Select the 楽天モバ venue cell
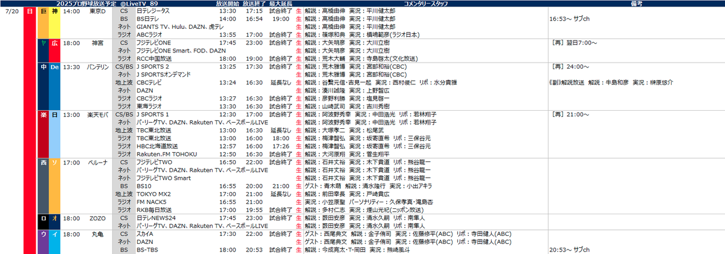Screen dimensions: 725x254 pos(98,114)
